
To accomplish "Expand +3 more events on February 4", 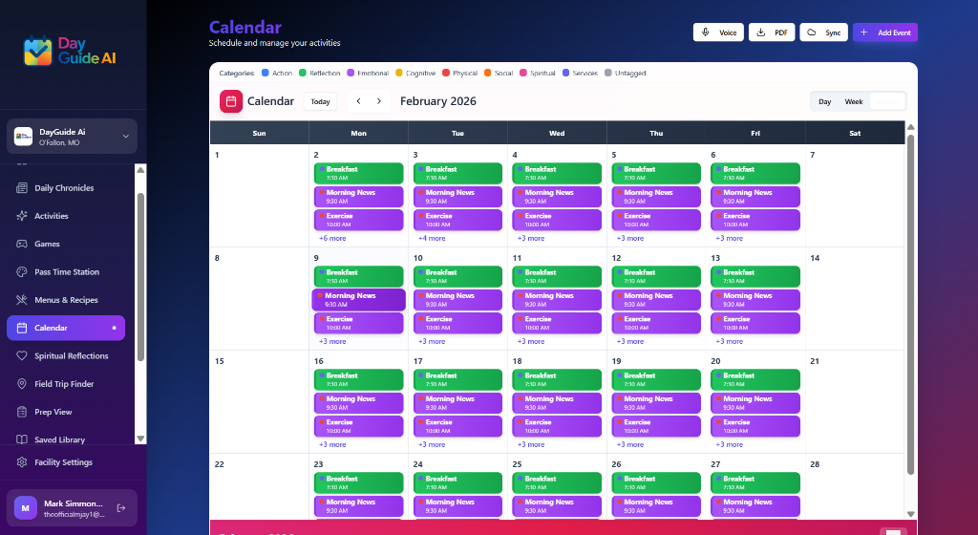I will [531, 238].
